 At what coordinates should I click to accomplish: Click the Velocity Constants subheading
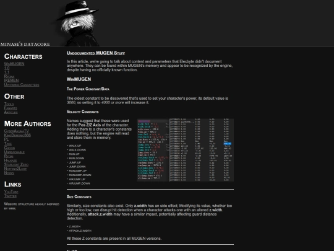click(83, 112)
